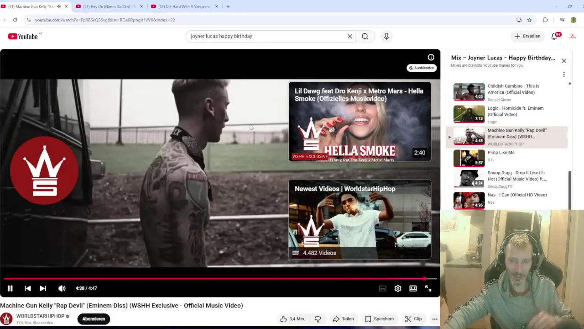Open playlist three-dot options menu
This screenshot has height=329, width=584.
(564, 74)
